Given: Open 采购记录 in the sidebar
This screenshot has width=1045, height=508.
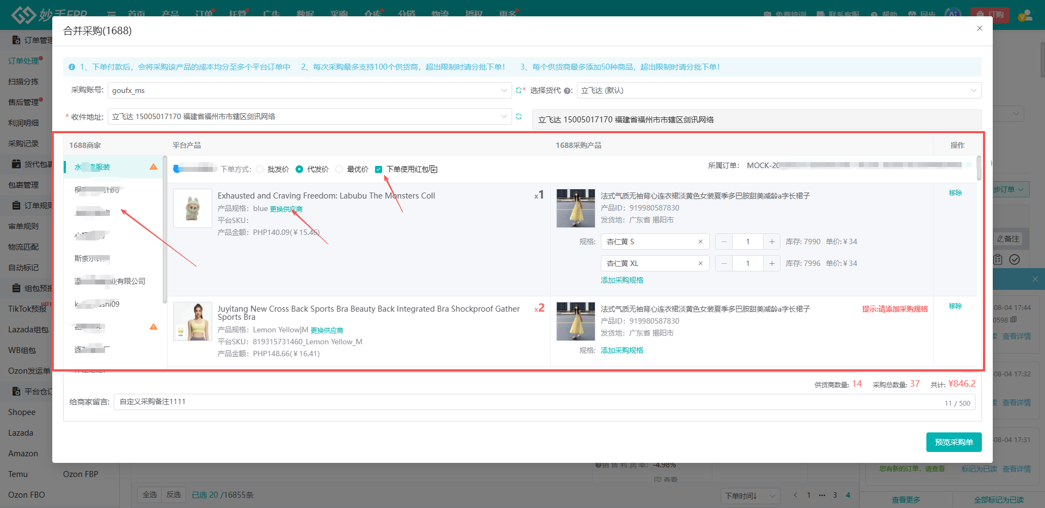Looking at the screenshot, I should click(x=23, y=144).
